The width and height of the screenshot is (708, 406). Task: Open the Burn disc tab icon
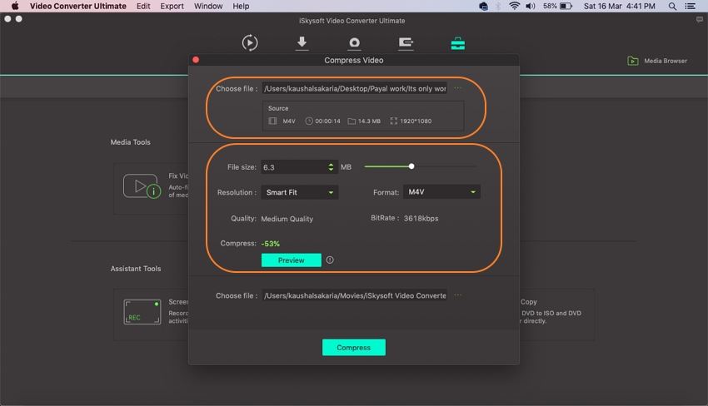pyautogui.click(x=354, y=42)
